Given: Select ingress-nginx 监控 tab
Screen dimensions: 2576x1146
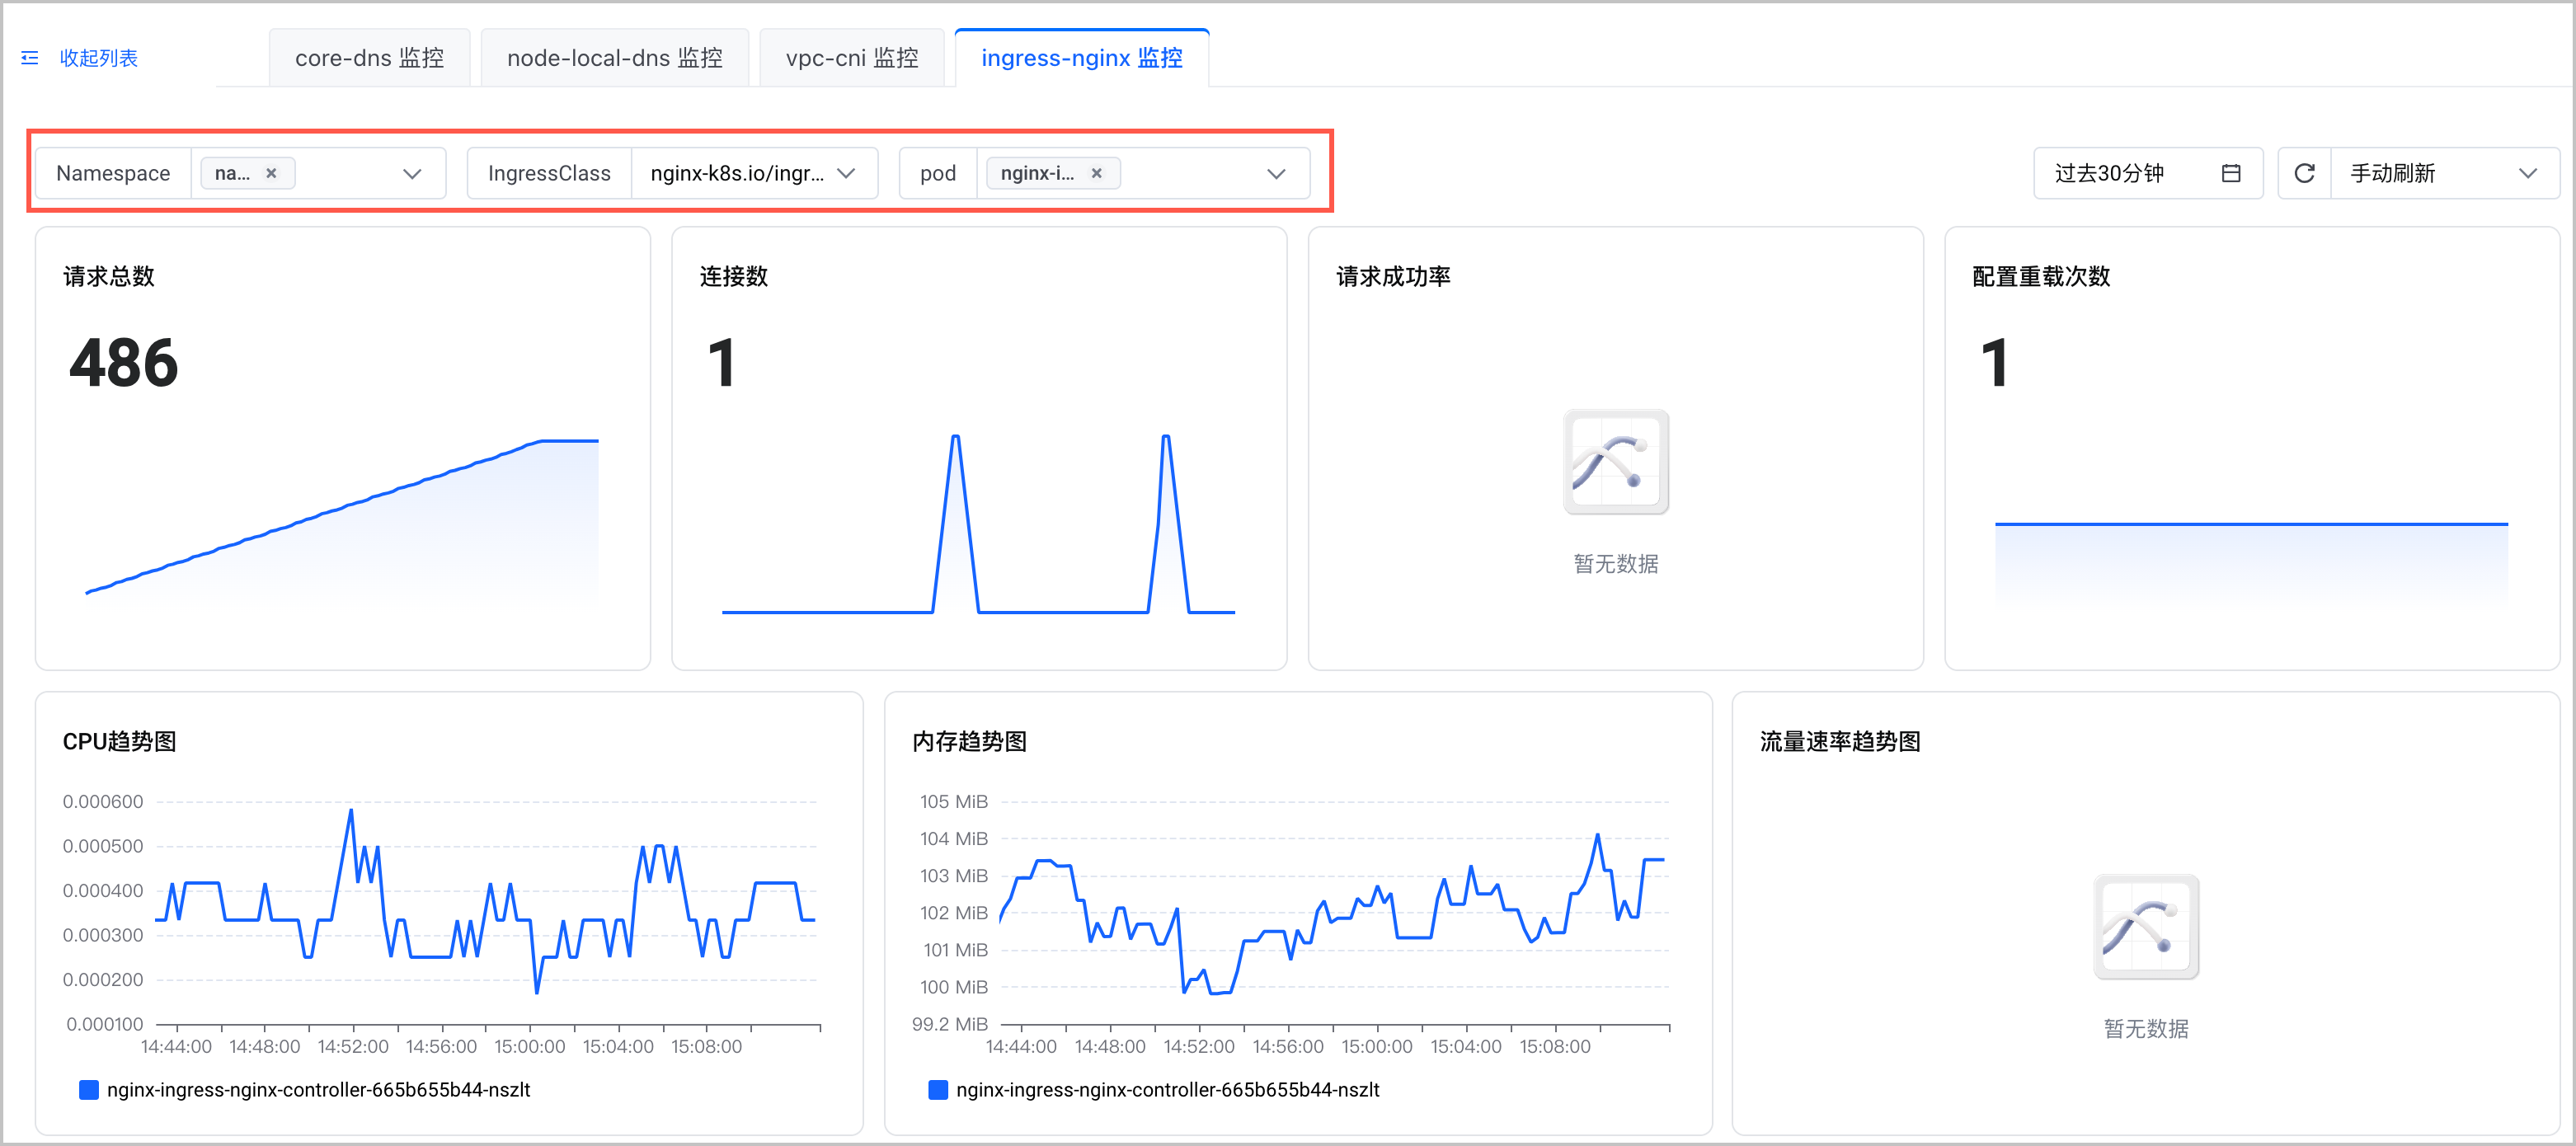Looking at the screenshot, I should [x=1081, y=58].
